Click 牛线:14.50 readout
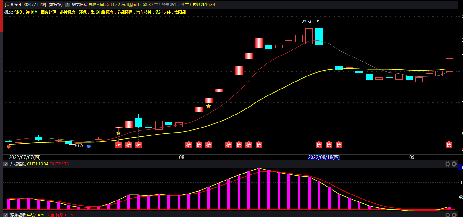 pos(36,215)
